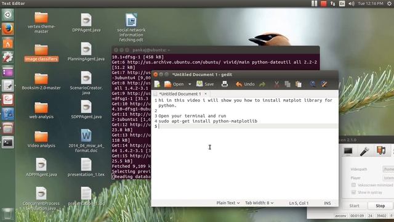Select image classifiers folder on desktop
The image size is (394, 222).
click(41, 53)
